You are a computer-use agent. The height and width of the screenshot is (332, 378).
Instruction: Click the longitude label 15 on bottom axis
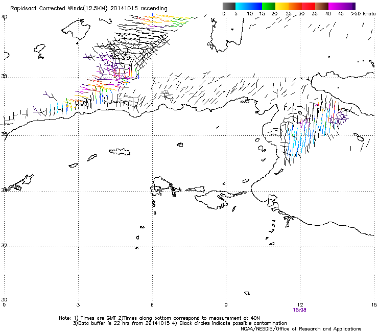374,305
